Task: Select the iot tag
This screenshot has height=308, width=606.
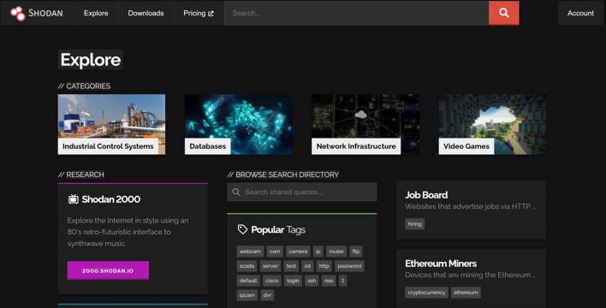Action: coord(307,266)
